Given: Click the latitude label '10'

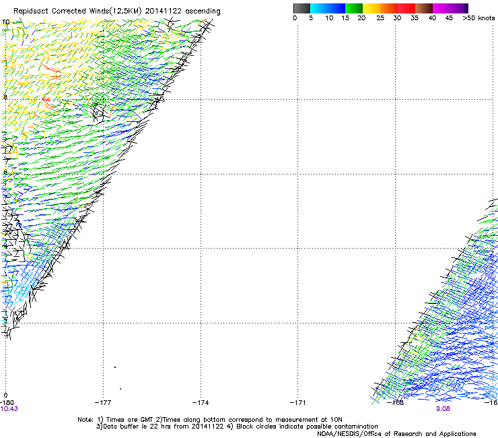Looking at the screenshot, I should point(5,22).
